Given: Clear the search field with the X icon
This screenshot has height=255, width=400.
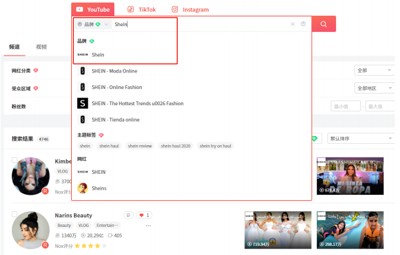Looking at the screenshot, I should tap(293, 24).
